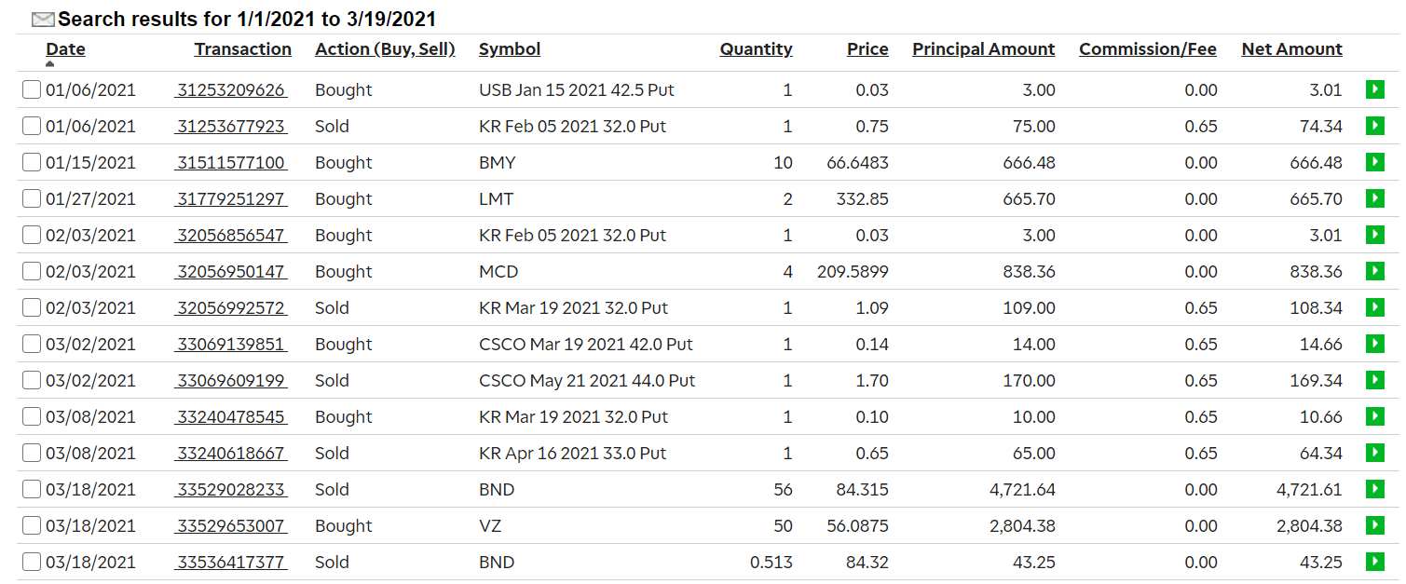The width and height of the screenshot is (1406, 584).
Task: Check the box for the 03/18/2021 VZ purchase
Action: pos(32,526)
